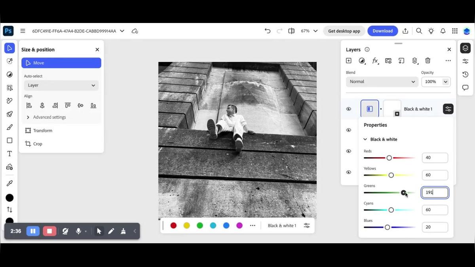
Task: Click the Reds slider handle
Action: [x=389, y=158]
